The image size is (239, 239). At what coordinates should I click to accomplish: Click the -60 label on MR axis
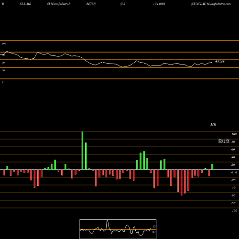(x=233, y=196)
